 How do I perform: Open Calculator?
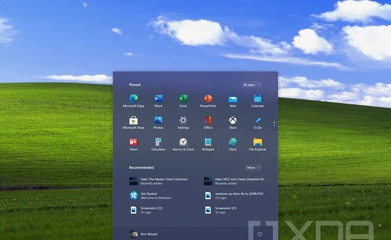point(158,142)
